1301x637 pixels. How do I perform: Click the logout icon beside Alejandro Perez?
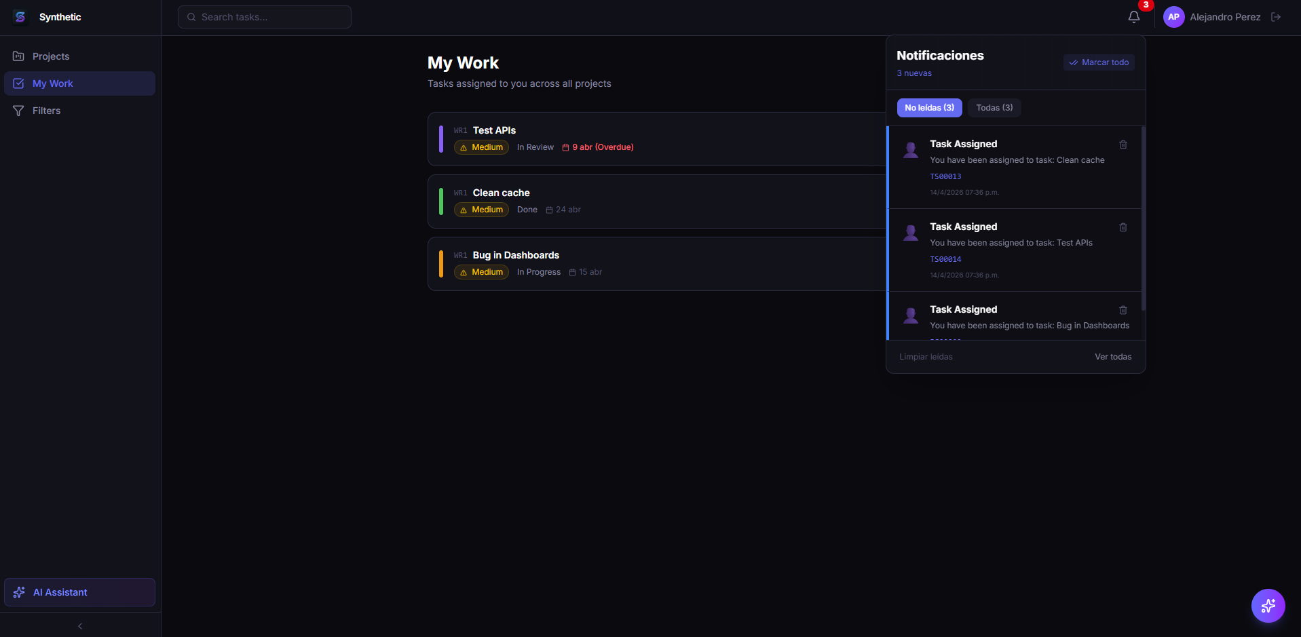1276,17
